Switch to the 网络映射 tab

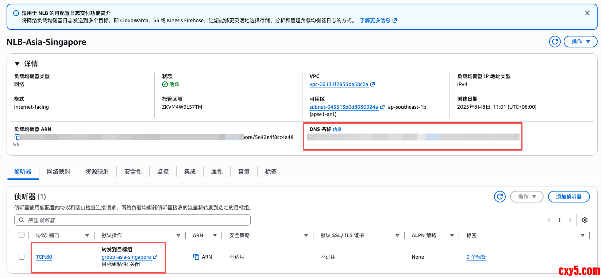pyautogui.click(x=58, y=171)
